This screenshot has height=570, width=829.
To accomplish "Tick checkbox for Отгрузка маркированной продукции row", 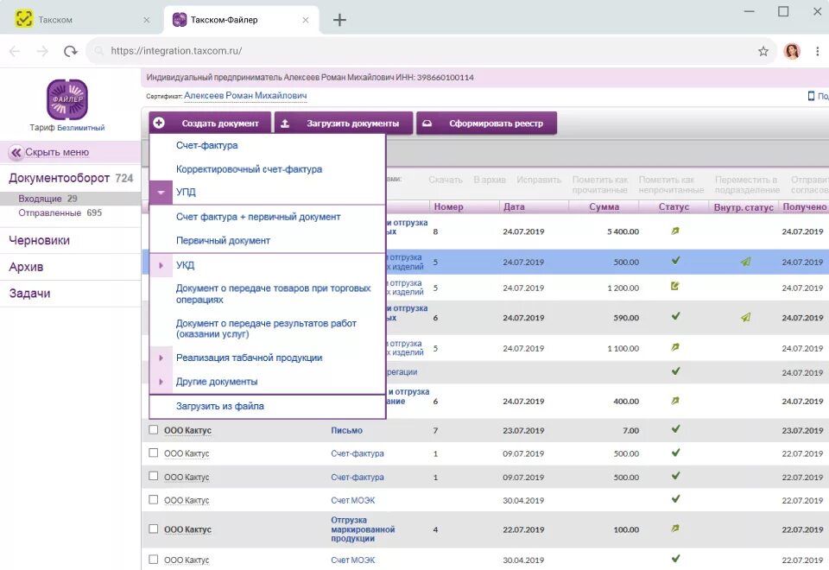I will [154, 529].
